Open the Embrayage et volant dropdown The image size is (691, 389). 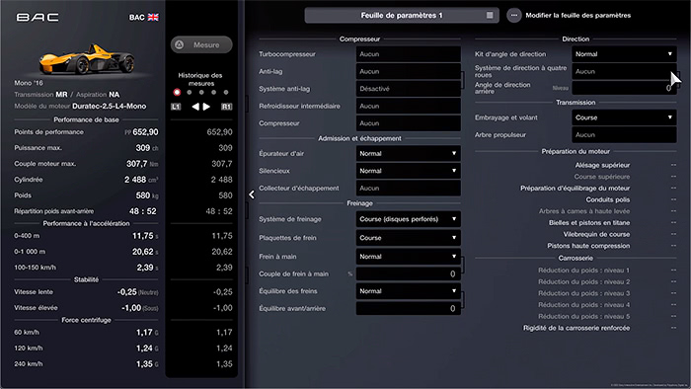coord(624,117)
